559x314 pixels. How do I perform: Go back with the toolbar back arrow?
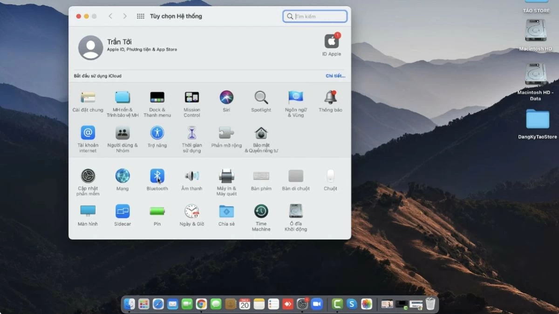pyautogui.click(x=110, y=16)
